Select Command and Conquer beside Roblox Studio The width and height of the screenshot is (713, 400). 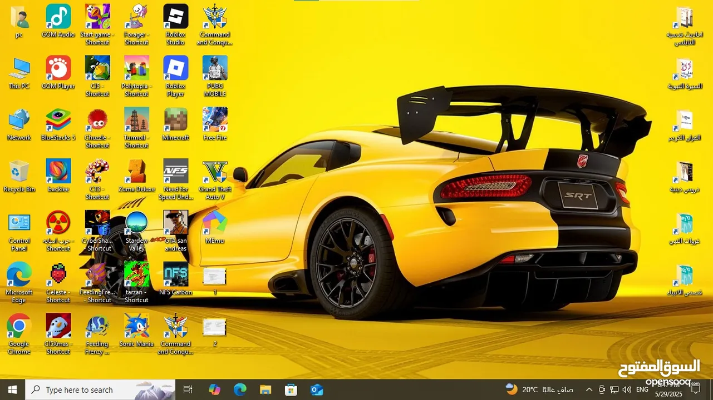[215, 18]
